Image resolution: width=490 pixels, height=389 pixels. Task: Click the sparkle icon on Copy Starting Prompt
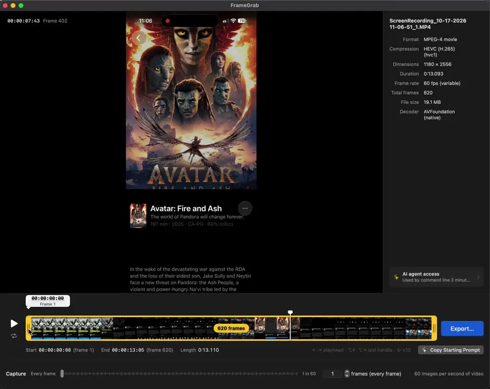point(424,350)
